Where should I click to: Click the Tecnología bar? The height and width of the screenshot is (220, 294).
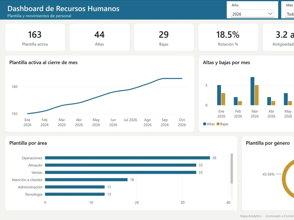point(75,194)
